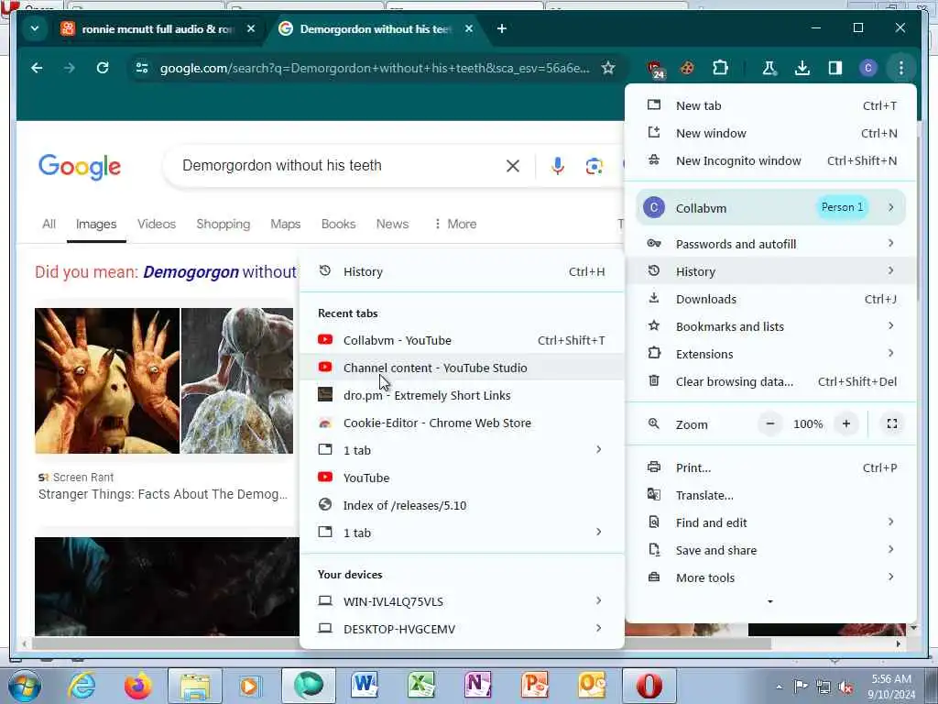The width and height of the screenshot is (938, 704).
Task: Add a new tab with plus button
Action: coord(502,28)
